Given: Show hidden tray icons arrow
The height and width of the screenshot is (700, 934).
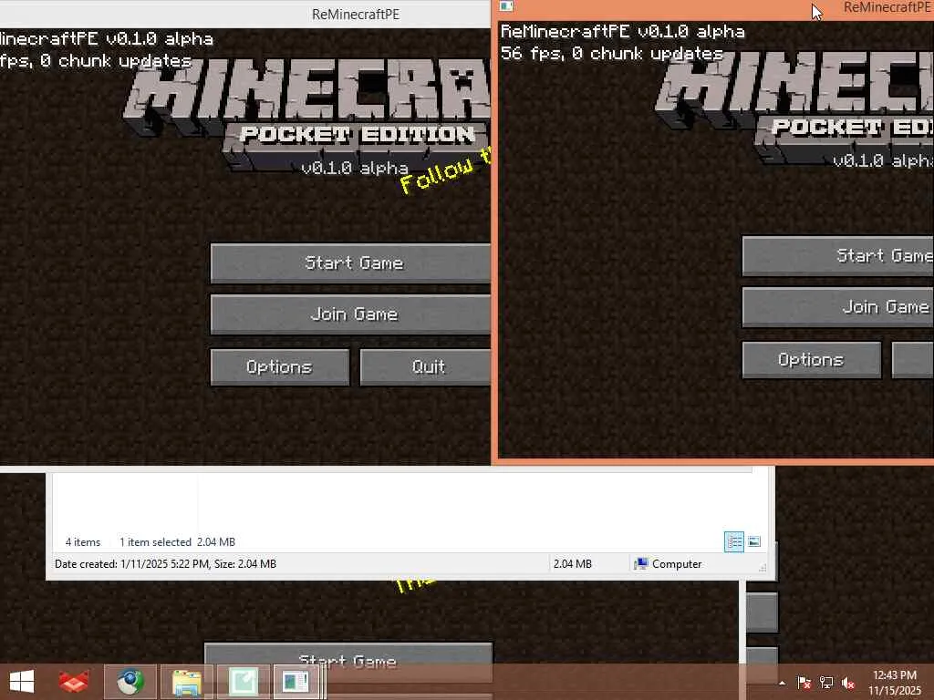Looking at the screenshot, I should tap(782, 683).
